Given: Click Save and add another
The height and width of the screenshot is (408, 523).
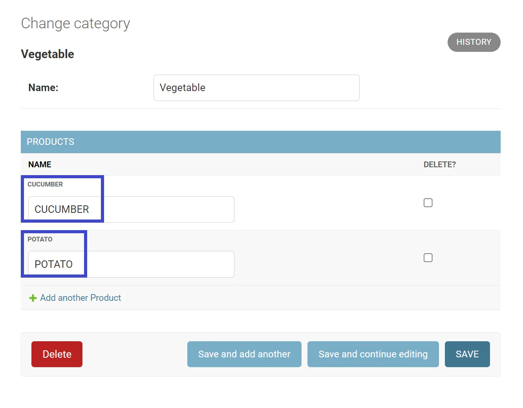Looking at the screenshot, I should [x=244, y=354].
